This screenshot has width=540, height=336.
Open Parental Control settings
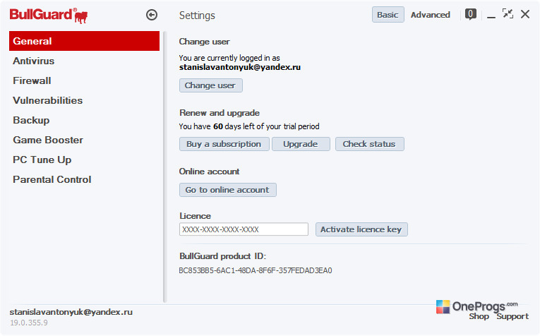coord(52,180)
